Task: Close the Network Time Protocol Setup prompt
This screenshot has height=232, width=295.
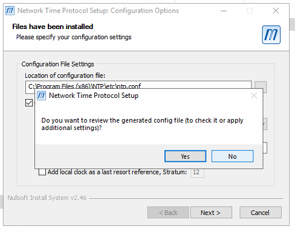Action: pyautogui.click(x=254, y=95)
